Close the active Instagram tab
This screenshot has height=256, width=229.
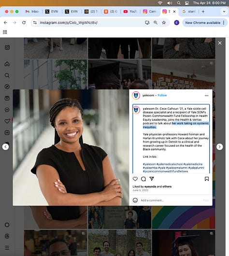pos(174,12)
